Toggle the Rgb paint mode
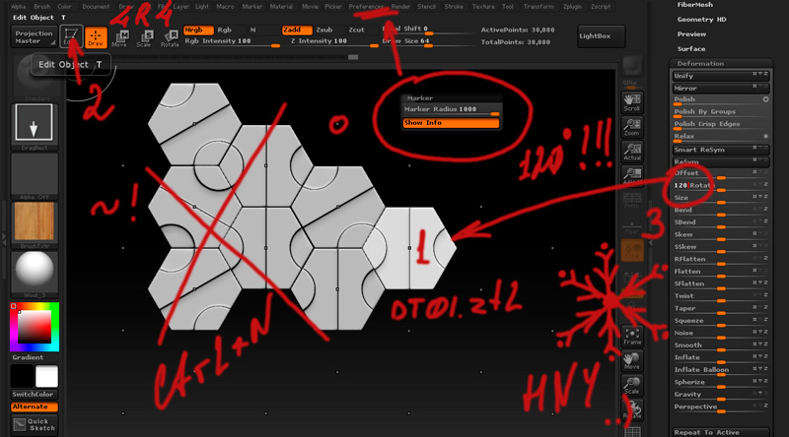Viewport: 789px width, 437px height. [x=225, y=31]
